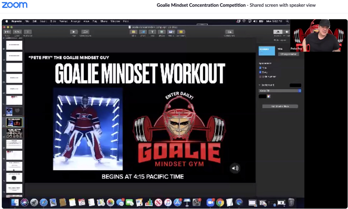The image size is (348, 209).
Task: Click the GOALIE MINDSET WORKOUT title text
Action: point(140,73)
